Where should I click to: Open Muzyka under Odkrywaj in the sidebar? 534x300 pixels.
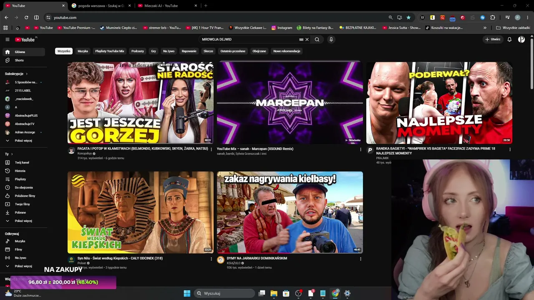coord(25,241)
